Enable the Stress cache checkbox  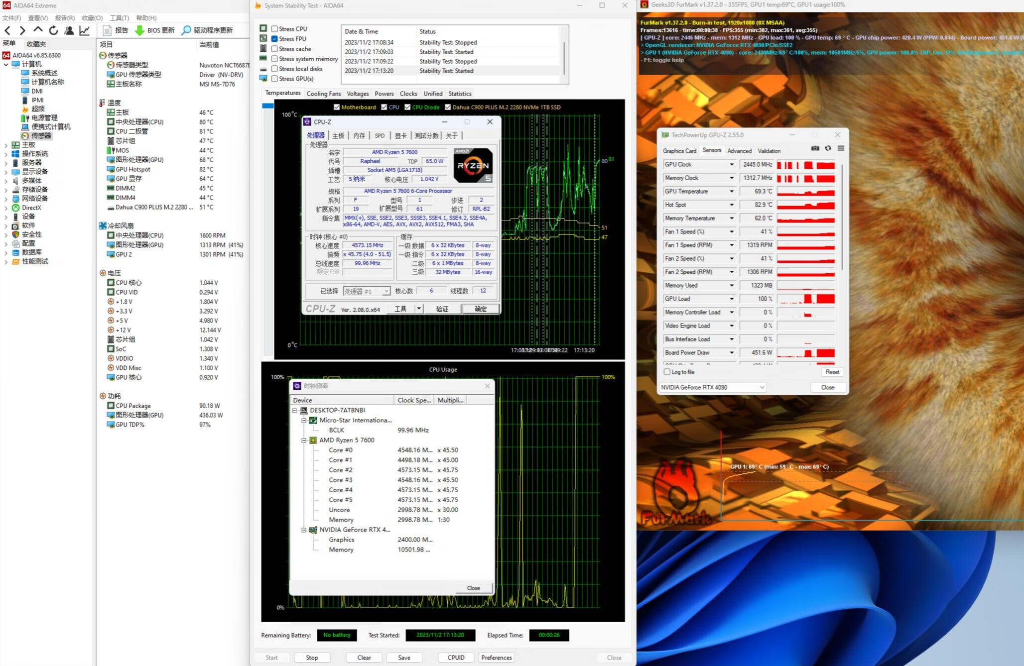pos(274,49)
